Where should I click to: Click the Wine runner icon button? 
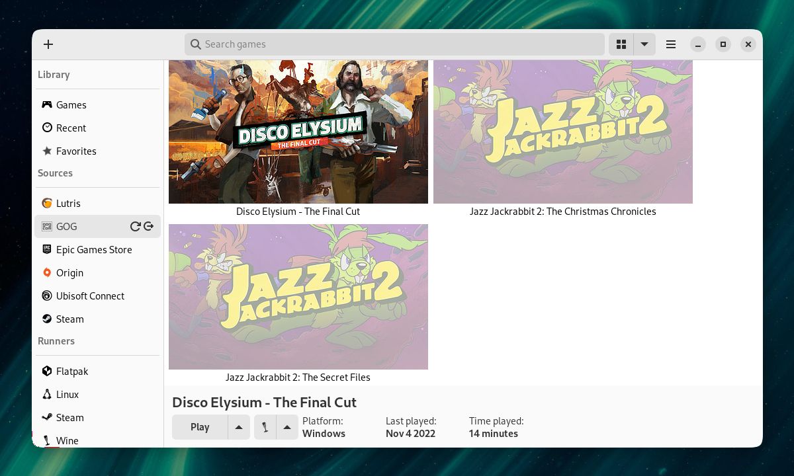(265, 427)
